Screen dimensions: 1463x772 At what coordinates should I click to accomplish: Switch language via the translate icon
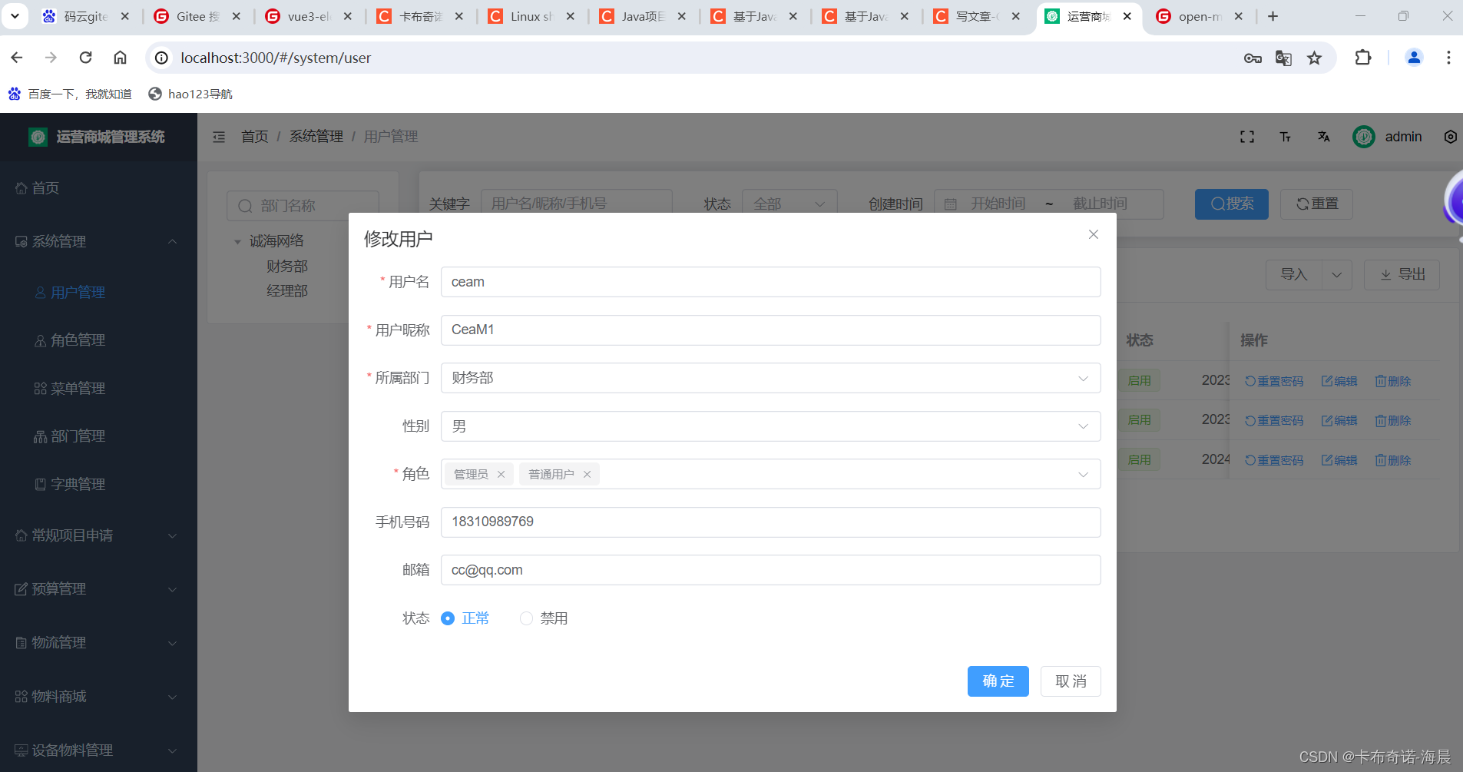pos(1323,136)
